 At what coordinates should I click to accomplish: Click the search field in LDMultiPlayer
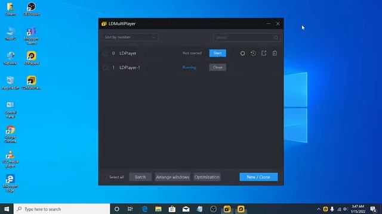(246, 37)
